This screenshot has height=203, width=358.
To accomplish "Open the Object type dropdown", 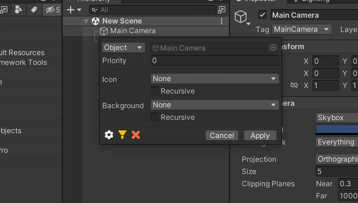I will pyautogui.click(x=123, y=48).
